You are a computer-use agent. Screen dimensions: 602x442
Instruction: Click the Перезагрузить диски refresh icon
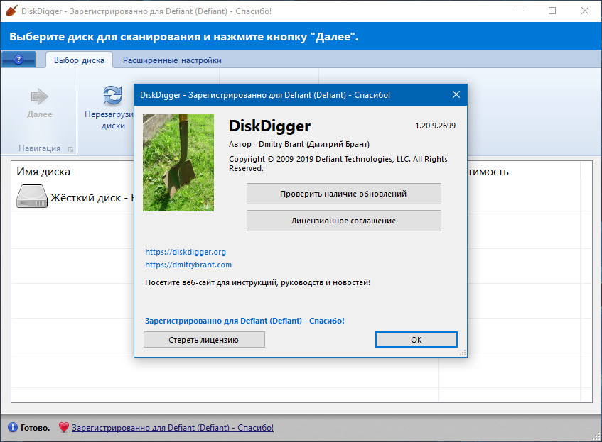112,95
